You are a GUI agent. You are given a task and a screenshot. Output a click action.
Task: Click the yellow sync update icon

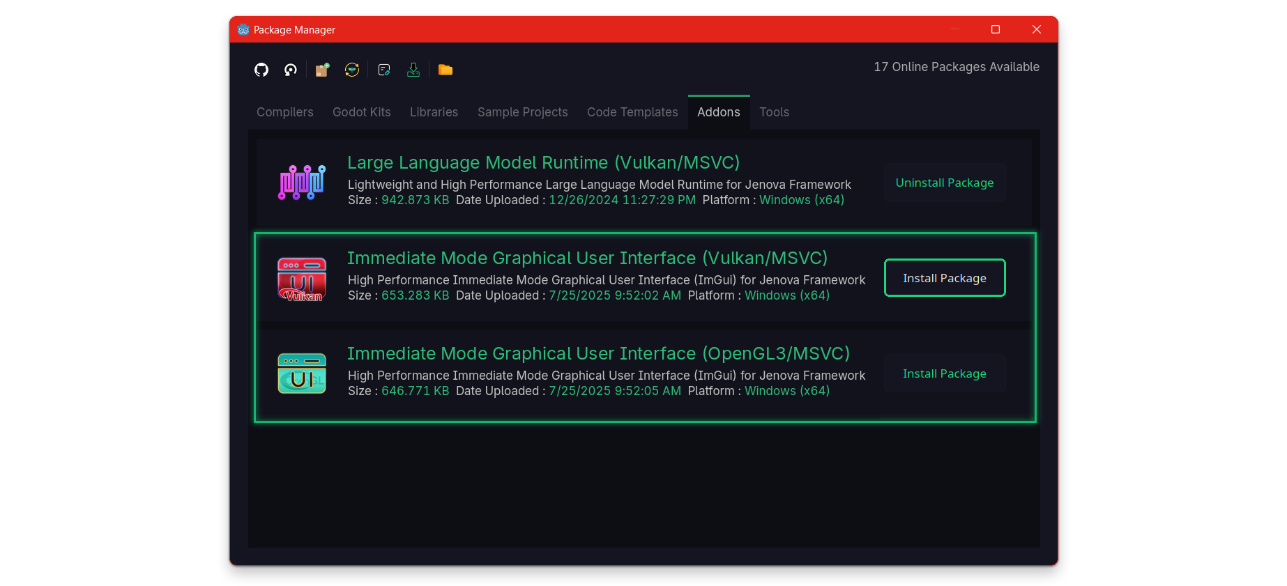tap(352, 70)
